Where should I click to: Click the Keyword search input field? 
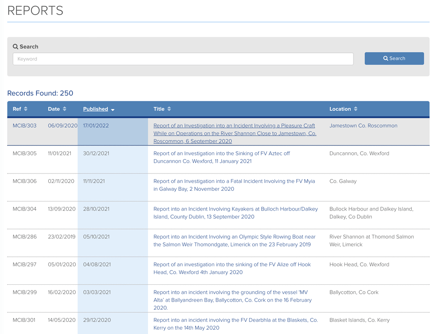pyautogui.click(x=183, y=59)
